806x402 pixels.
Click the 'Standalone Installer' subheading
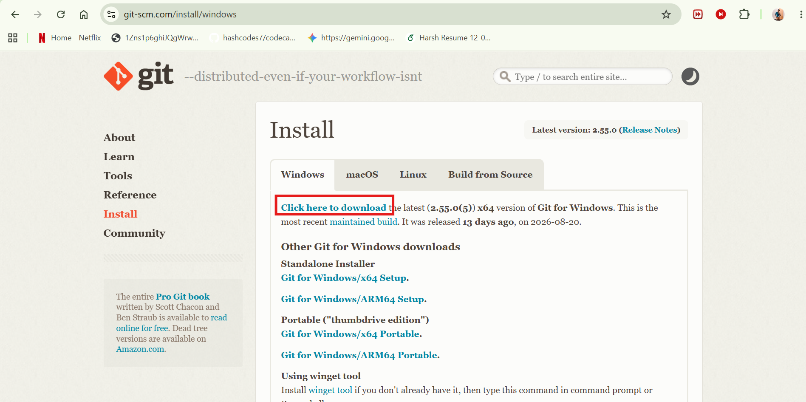(328, 264)
